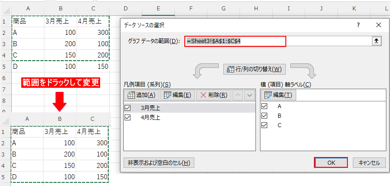This screenshot has height=186, width=390.
Task: Close the データ ソースの選択 dialog
Action: click(379, 25)
